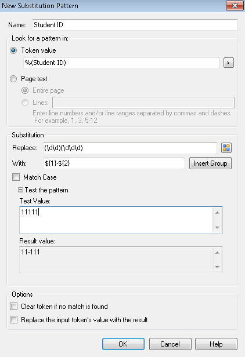Close the New Substitution Pattern dialog
This screenshot has height=357, width=245.
click(235, 5)
